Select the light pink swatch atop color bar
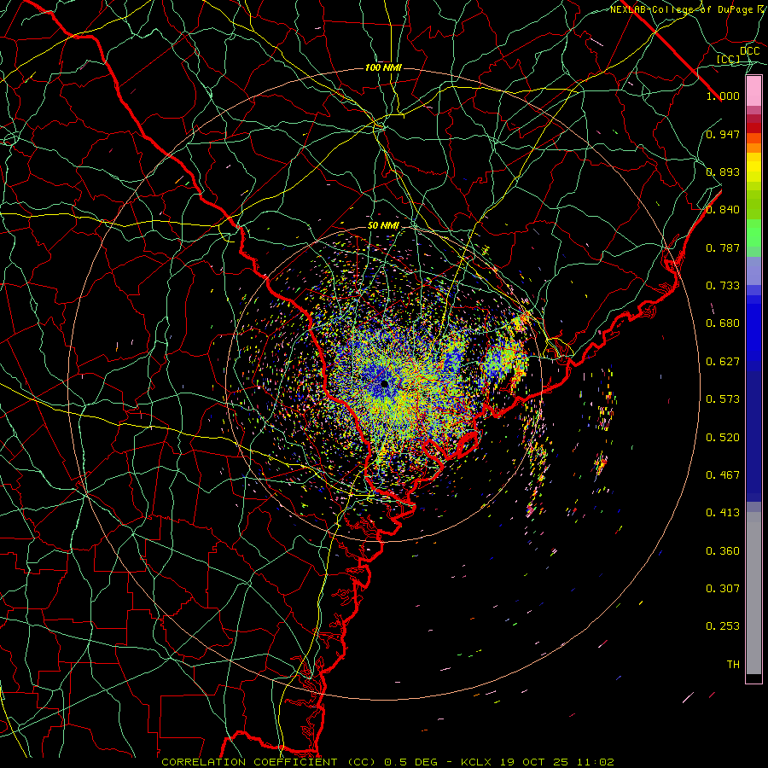The image size is (768, 768). (753, 91)
